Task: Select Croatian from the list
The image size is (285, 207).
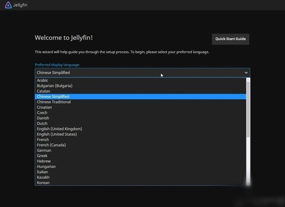Action: [140, 108]
